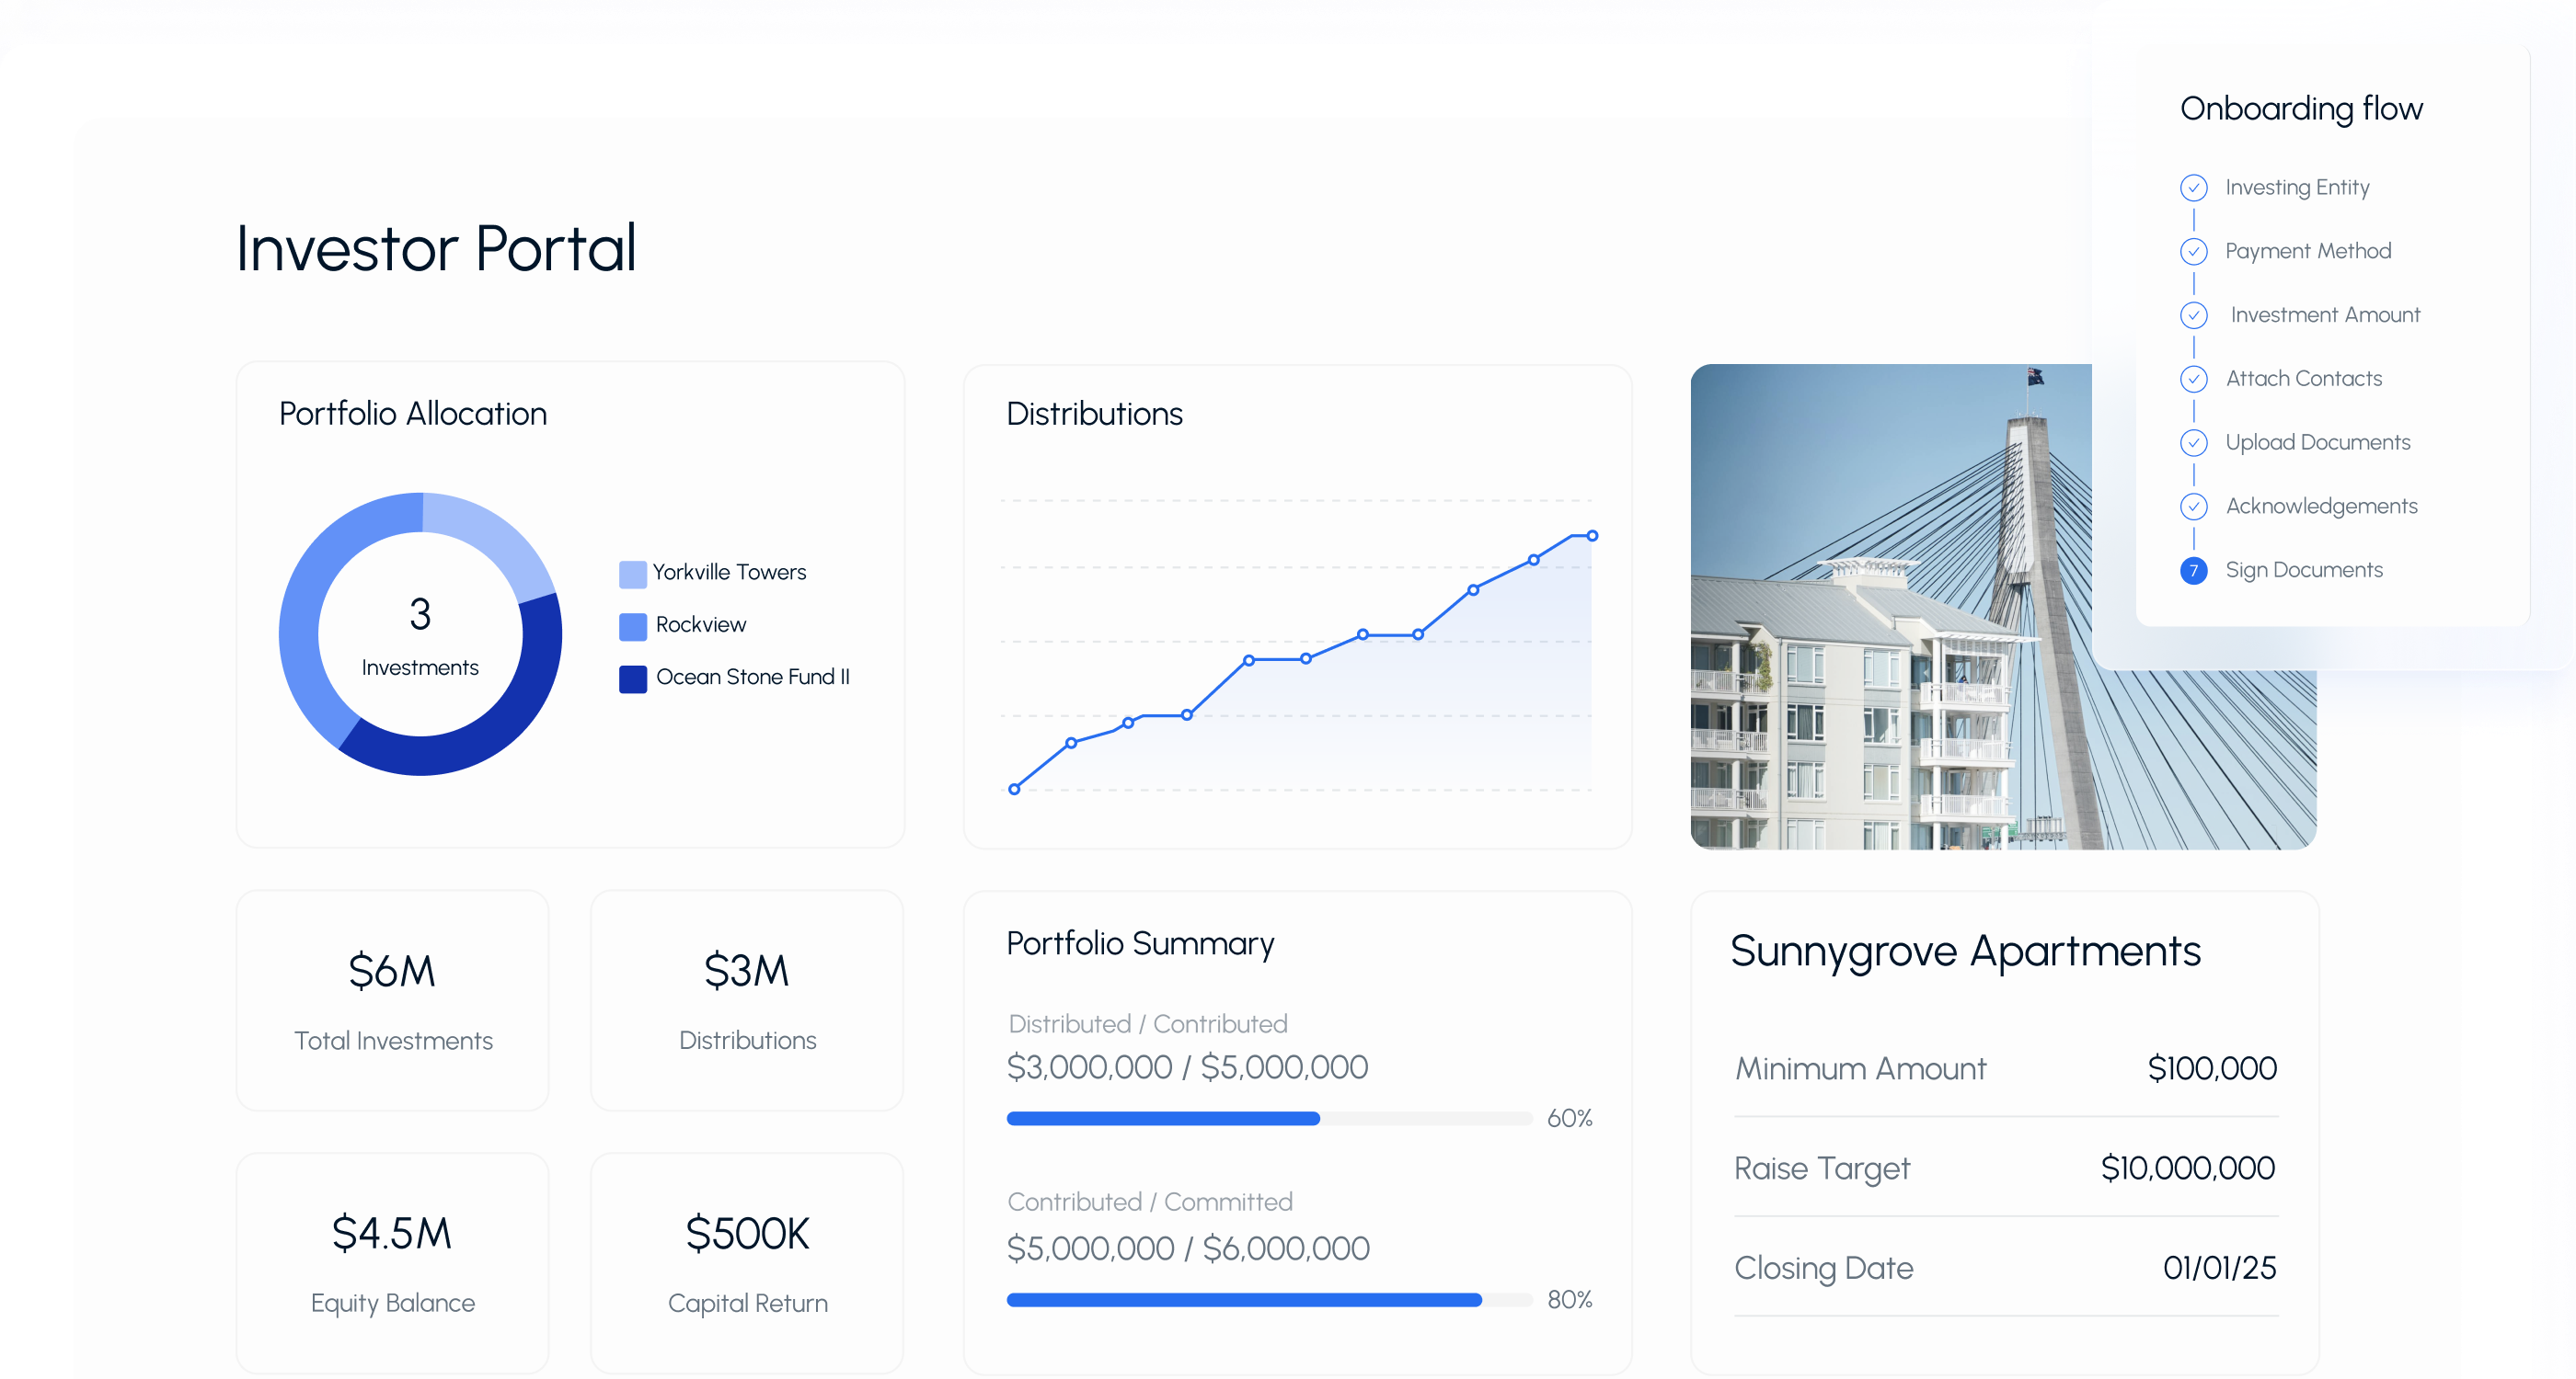
Task: Open the $6M Total Investments card
Action: [392, 1000]
